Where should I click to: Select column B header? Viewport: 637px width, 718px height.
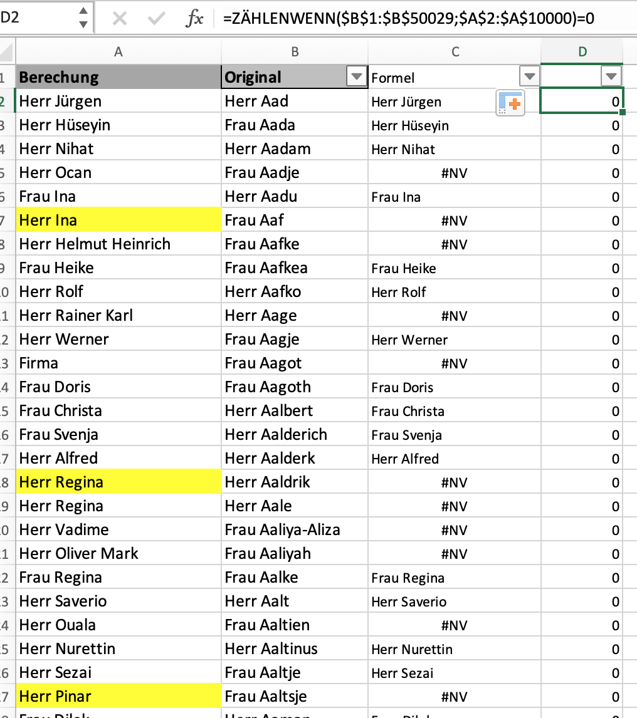coord(295,52)
